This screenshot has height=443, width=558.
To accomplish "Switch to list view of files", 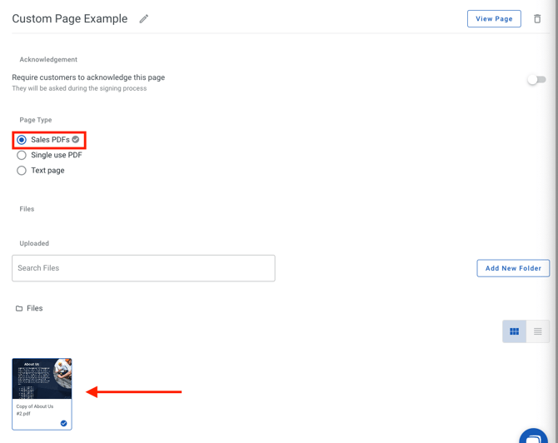I will (538, 331).
